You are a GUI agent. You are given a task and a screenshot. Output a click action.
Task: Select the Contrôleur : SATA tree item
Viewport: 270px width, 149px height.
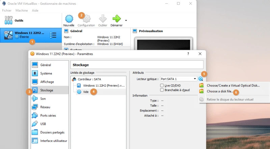[x=89, y=79]
